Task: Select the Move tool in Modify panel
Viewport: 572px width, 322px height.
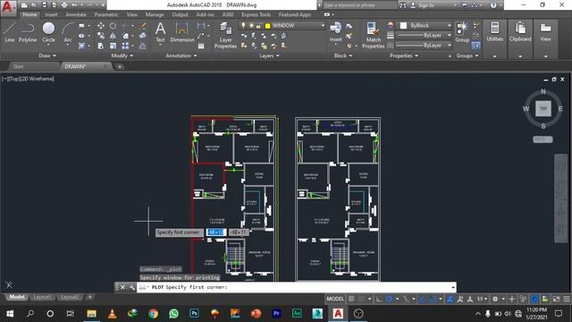Action: 101,26
